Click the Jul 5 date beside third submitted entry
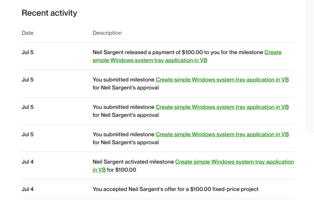The width and height of the screenshot is (314, 207). (28, 134)
